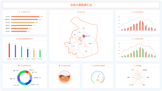Click the ATM label on the radar chart

coord(132,70)
